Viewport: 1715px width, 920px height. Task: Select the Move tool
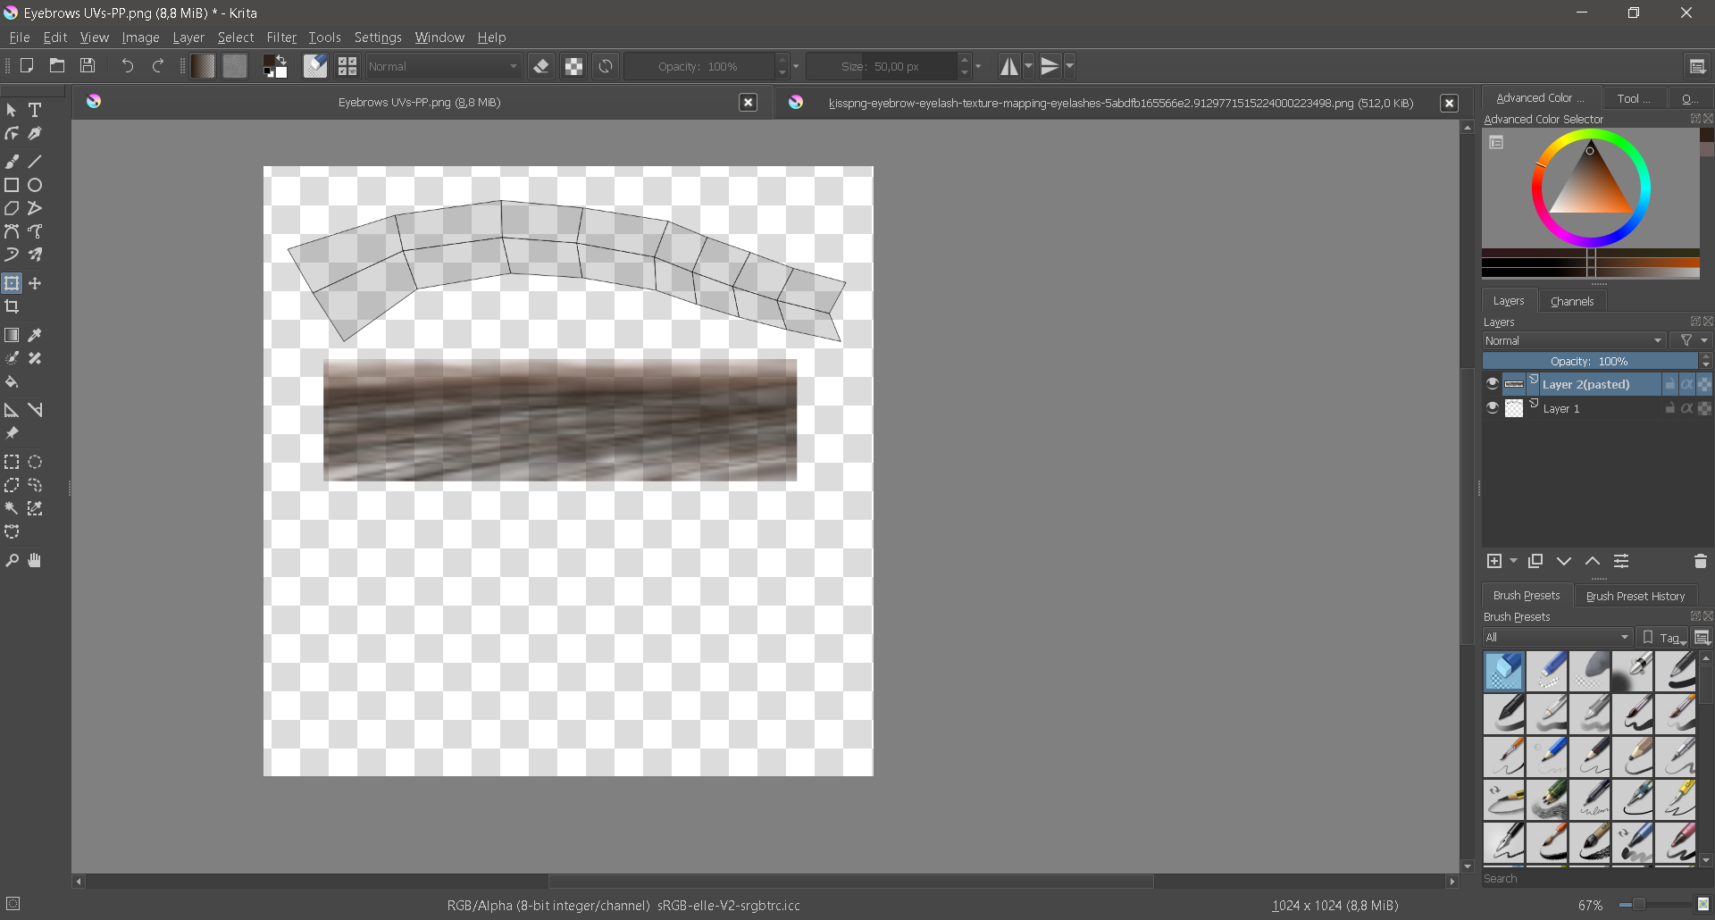[35, 283]
